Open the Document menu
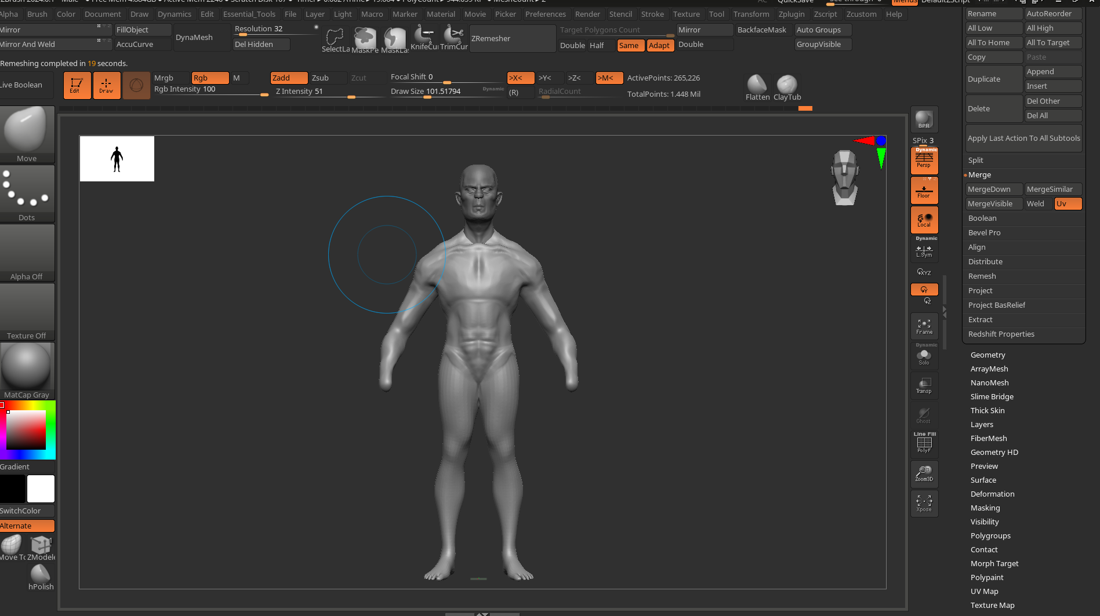 point(103,14)
